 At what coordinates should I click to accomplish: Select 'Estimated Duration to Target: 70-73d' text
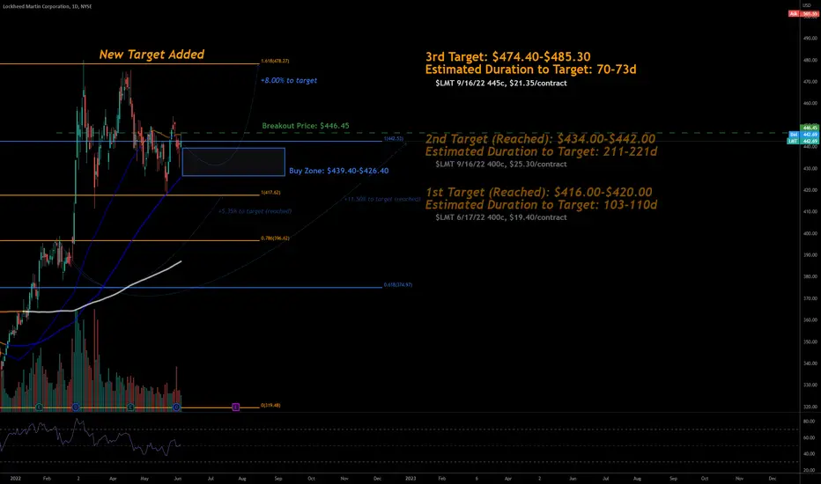[531, 70]
